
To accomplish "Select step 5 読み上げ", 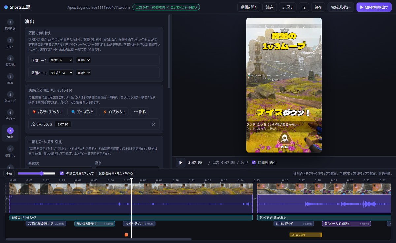I will coord(10,97).
